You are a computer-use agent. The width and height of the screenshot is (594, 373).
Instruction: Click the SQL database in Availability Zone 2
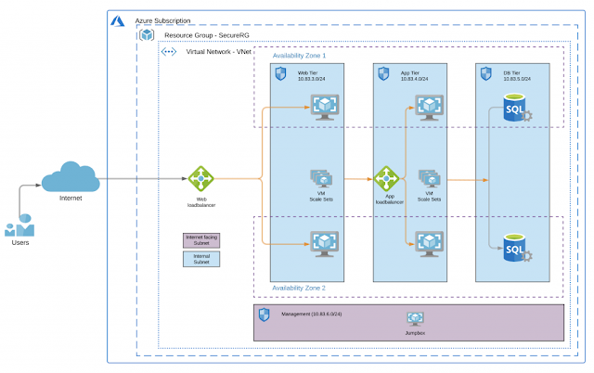pos(515,249)
